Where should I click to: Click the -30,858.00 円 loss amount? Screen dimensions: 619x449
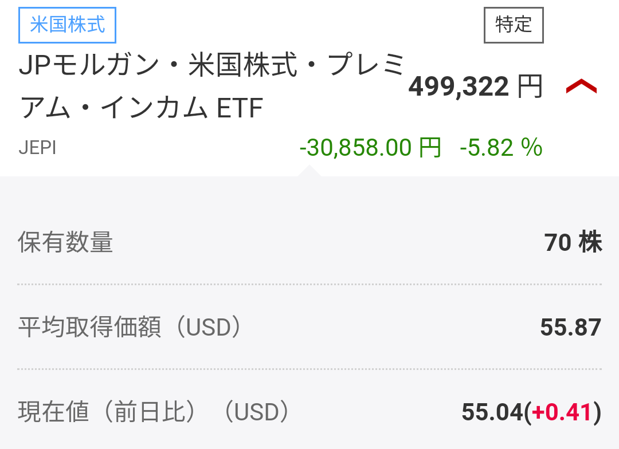click(x=370, y=148)
